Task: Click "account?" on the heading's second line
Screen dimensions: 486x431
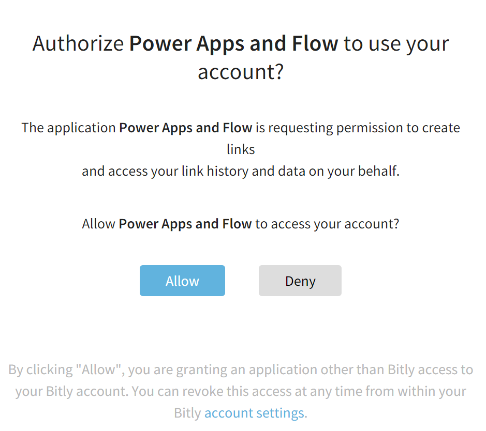Action: point(241,72)
